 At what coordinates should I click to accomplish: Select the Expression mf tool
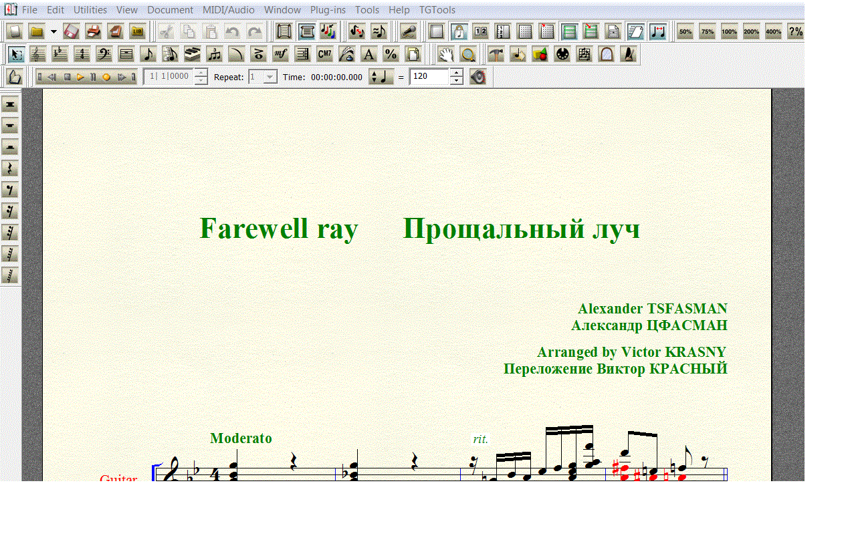pyautogui.click(x=280, y=54)
